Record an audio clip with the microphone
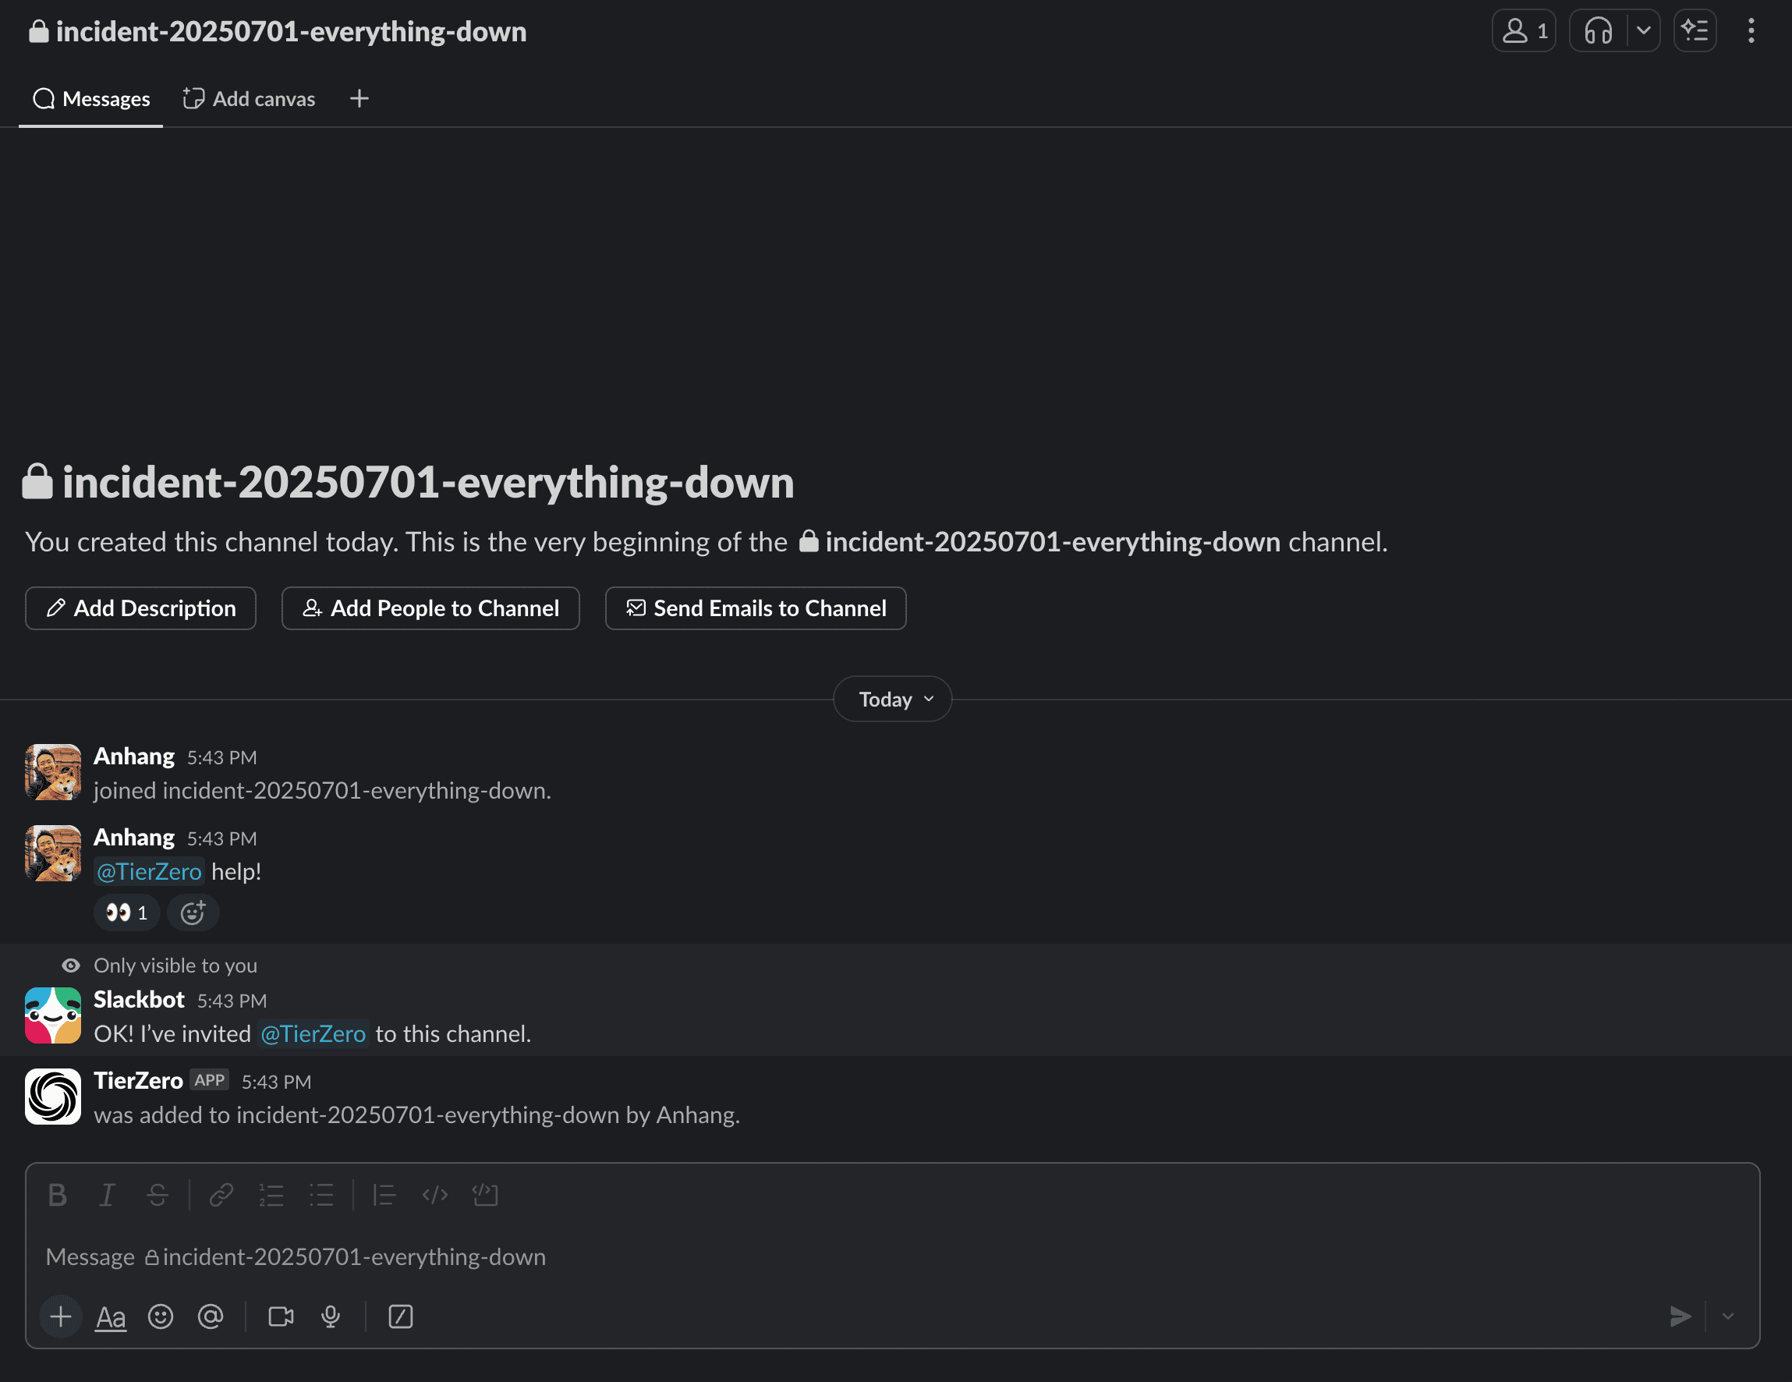The width and height of the screenshot is (1792, 1382). point(331,1316)
